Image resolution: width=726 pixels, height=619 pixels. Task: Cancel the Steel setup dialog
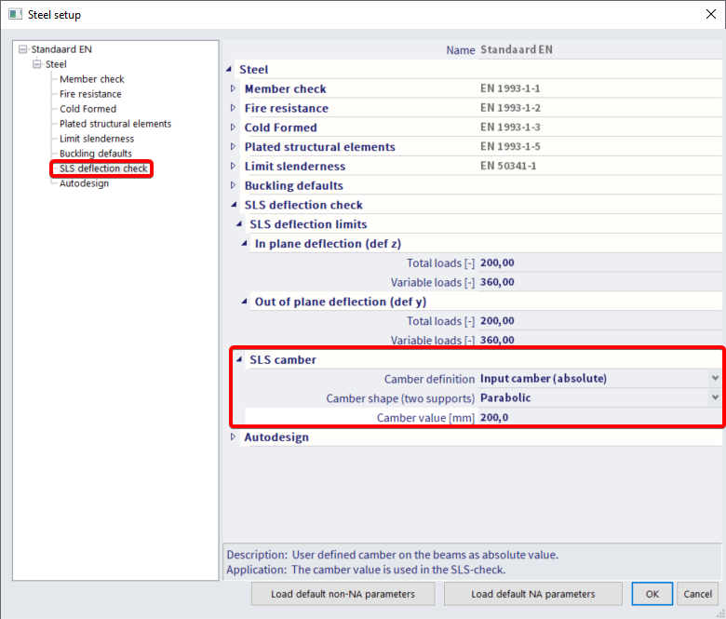click(x=697, y=594)
